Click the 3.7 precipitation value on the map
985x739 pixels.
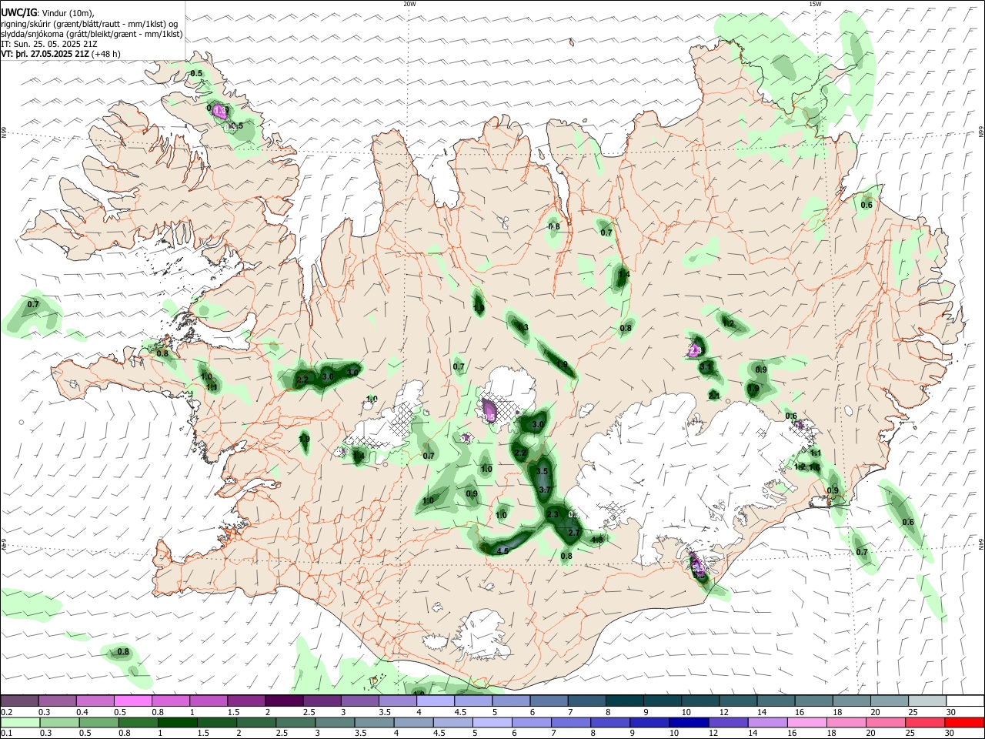(546, 490)
